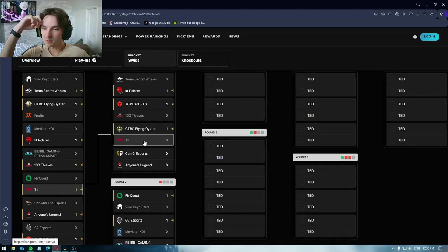Image resolution: width=448 pixels, height=252 pixels.
Task: Open the Windows Start menu
Action: (4, 248)
